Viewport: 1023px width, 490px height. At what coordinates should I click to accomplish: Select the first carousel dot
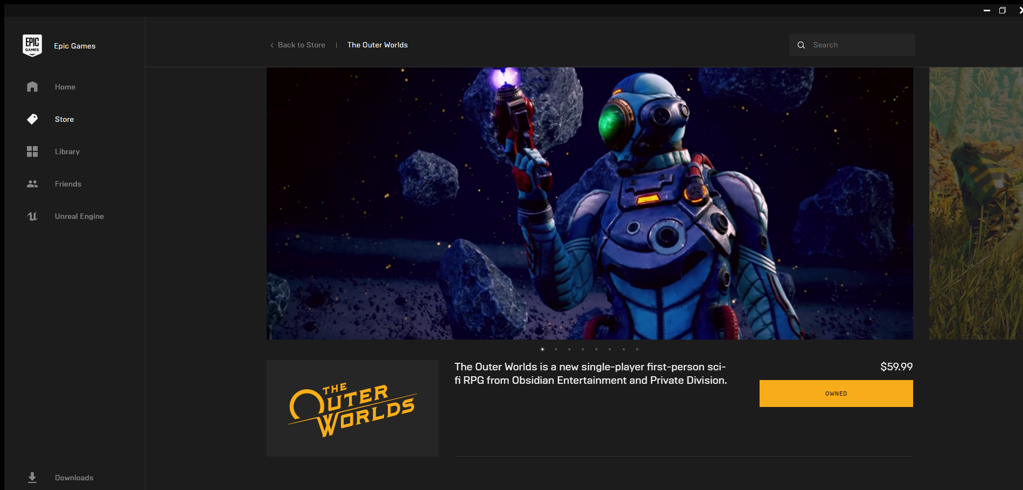tap(542, 349)
